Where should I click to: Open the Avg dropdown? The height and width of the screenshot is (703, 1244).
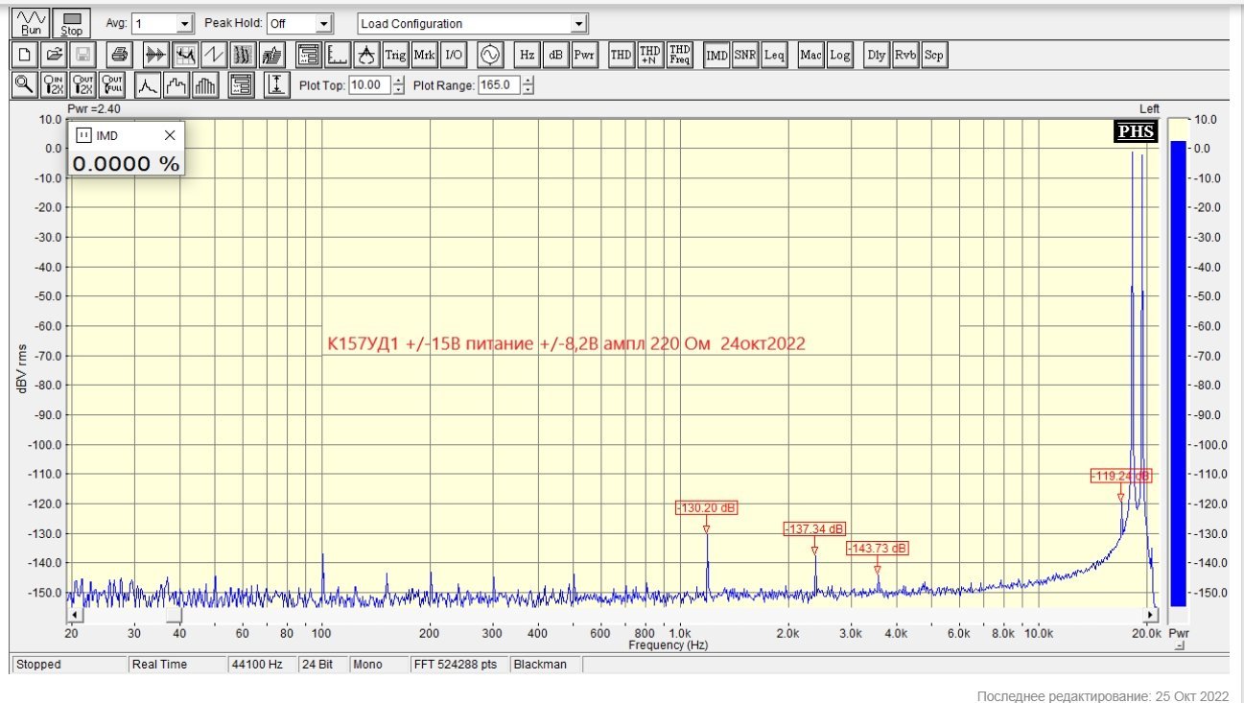(x=185, y=24)
